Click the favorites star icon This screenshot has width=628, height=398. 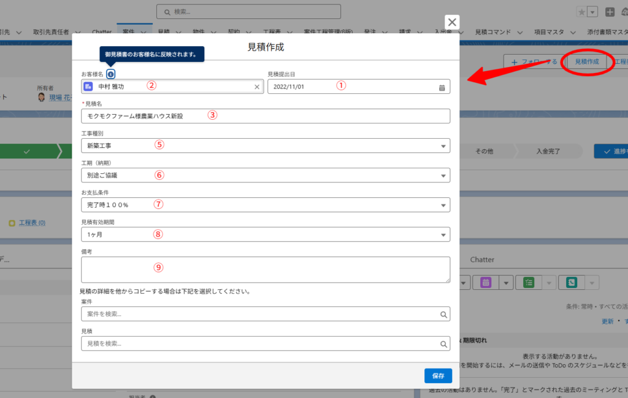pyautogui.click(x=581, y=12)
